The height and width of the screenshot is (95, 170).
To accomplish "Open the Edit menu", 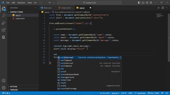I will [13, 3].
